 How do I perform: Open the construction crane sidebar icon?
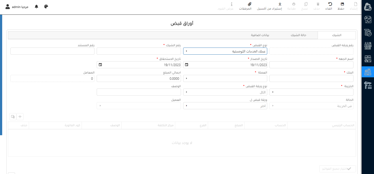368,85
